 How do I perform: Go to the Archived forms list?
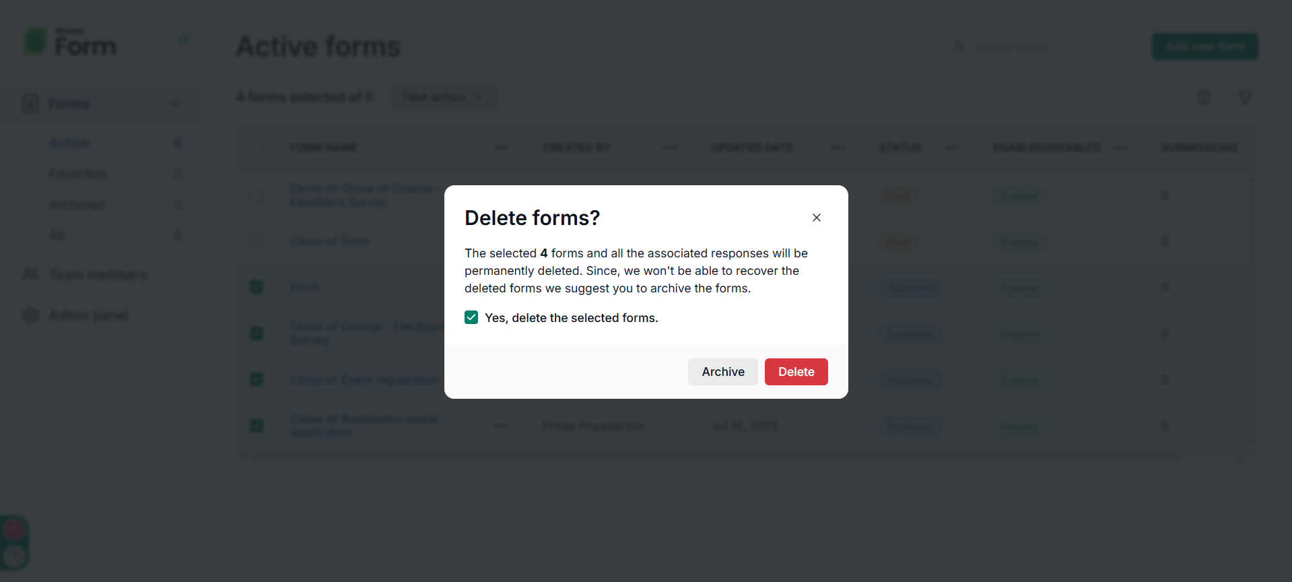[77, 204]
